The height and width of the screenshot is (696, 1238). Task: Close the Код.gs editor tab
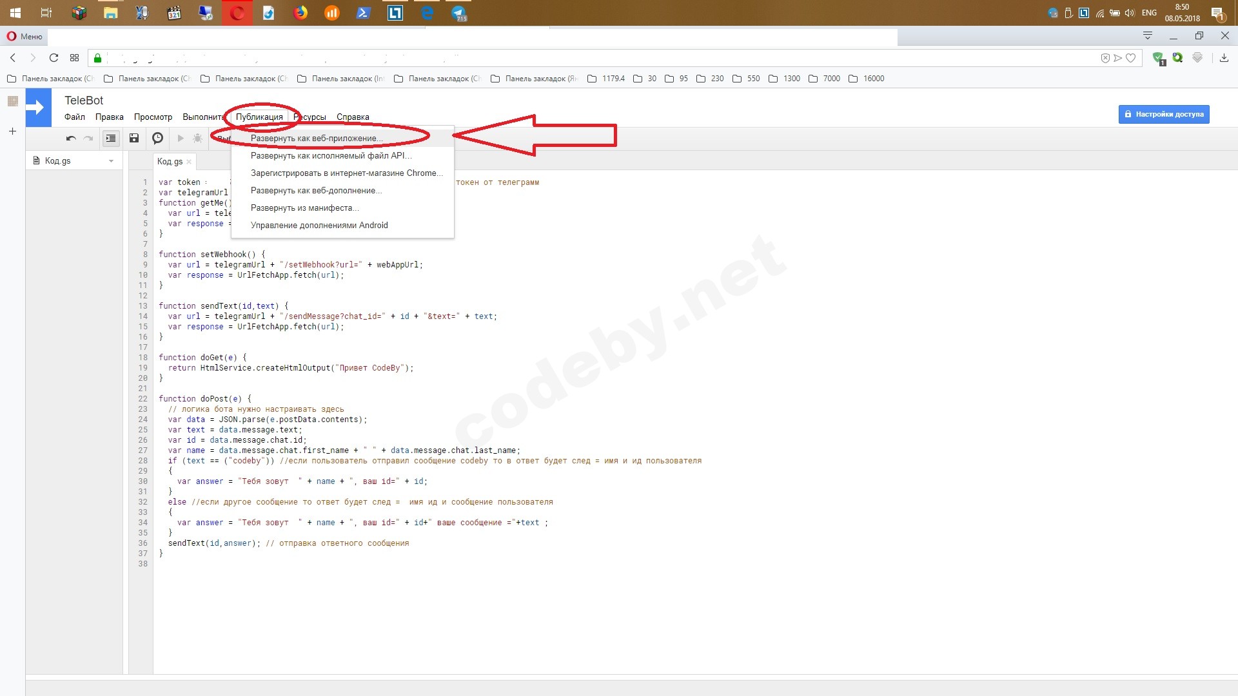coord(189,162)
